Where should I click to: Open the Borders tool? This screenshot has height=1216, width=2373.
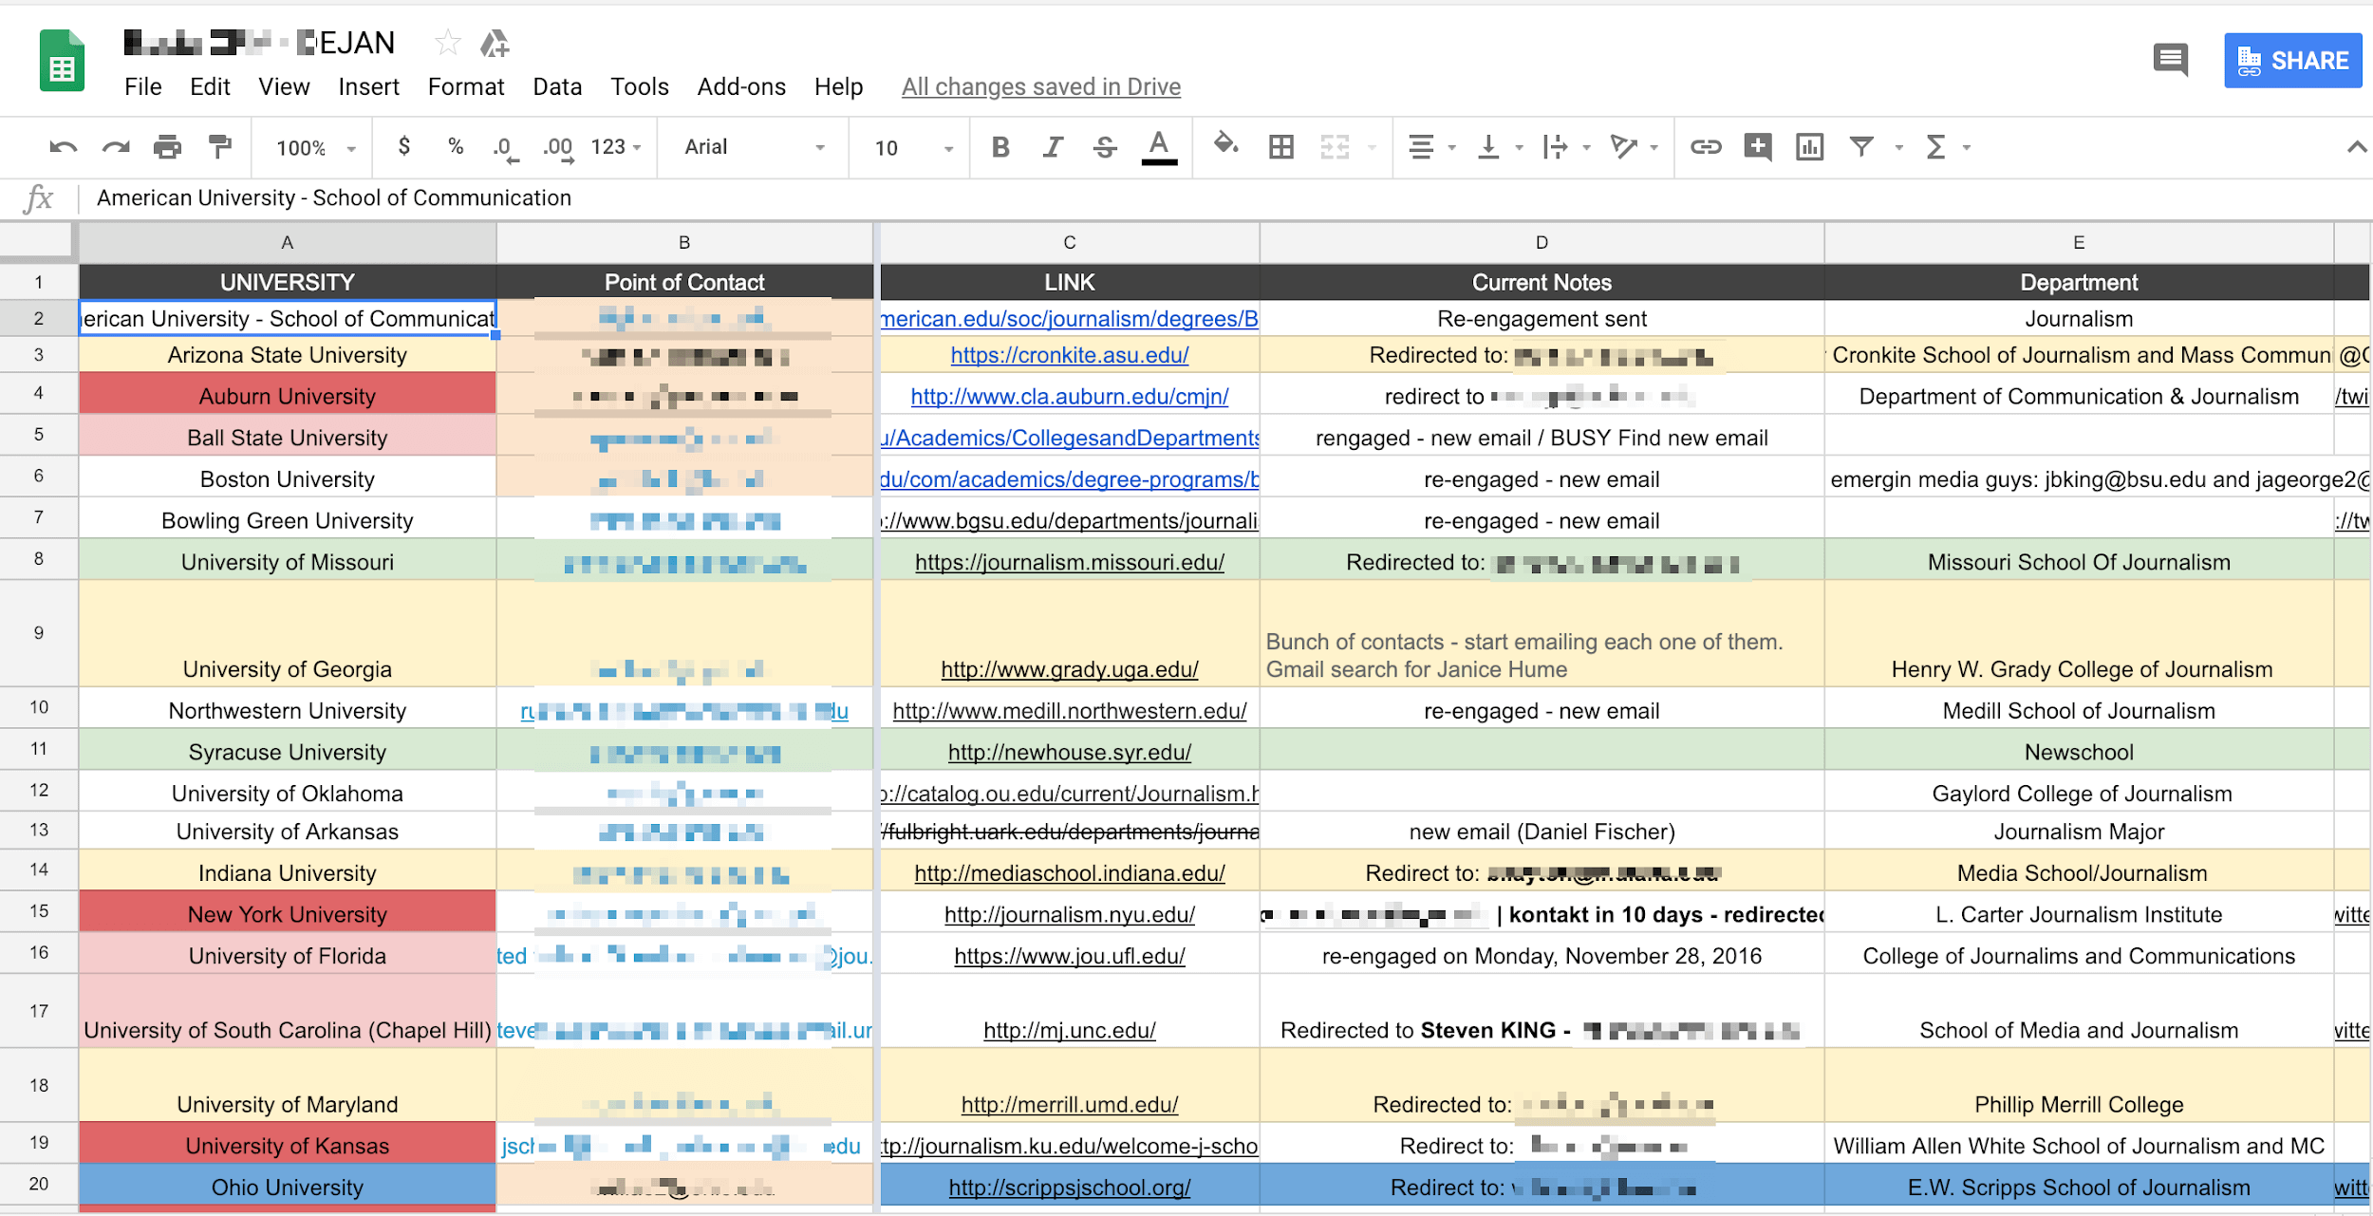click(x=1281, y=147)
